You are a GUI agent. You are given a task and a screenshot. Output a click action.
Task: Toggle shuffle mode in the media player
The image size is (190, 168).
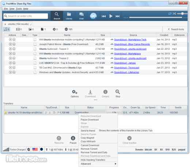pyautogui.click(x=174, y=14)
